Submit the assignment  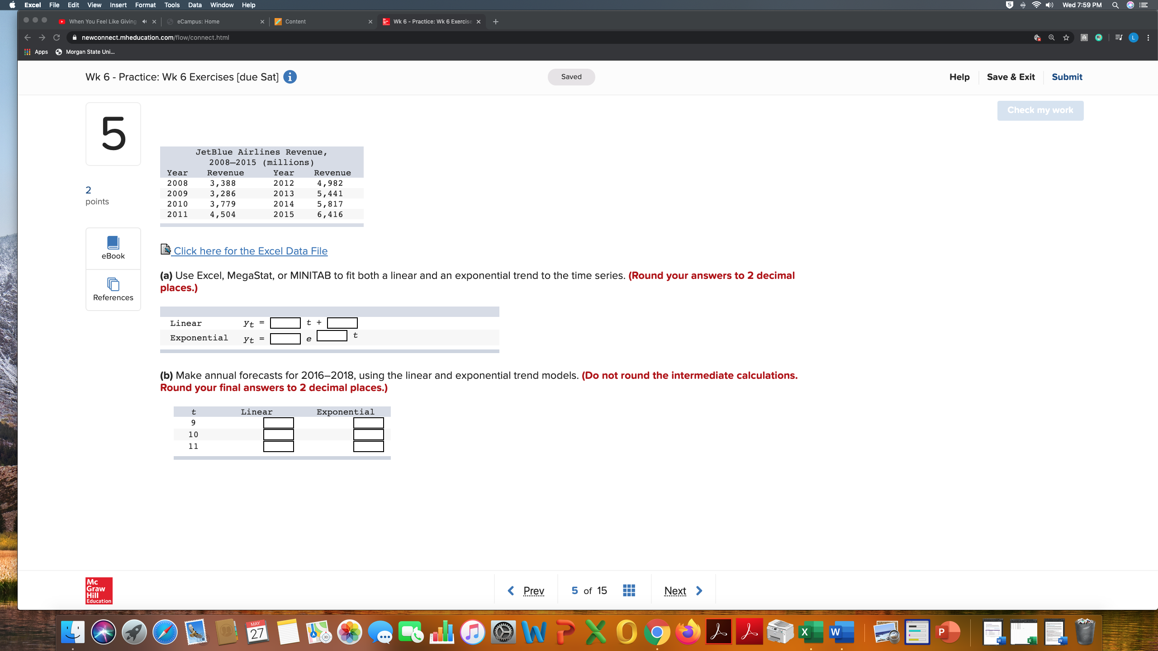coord(1067,77)
